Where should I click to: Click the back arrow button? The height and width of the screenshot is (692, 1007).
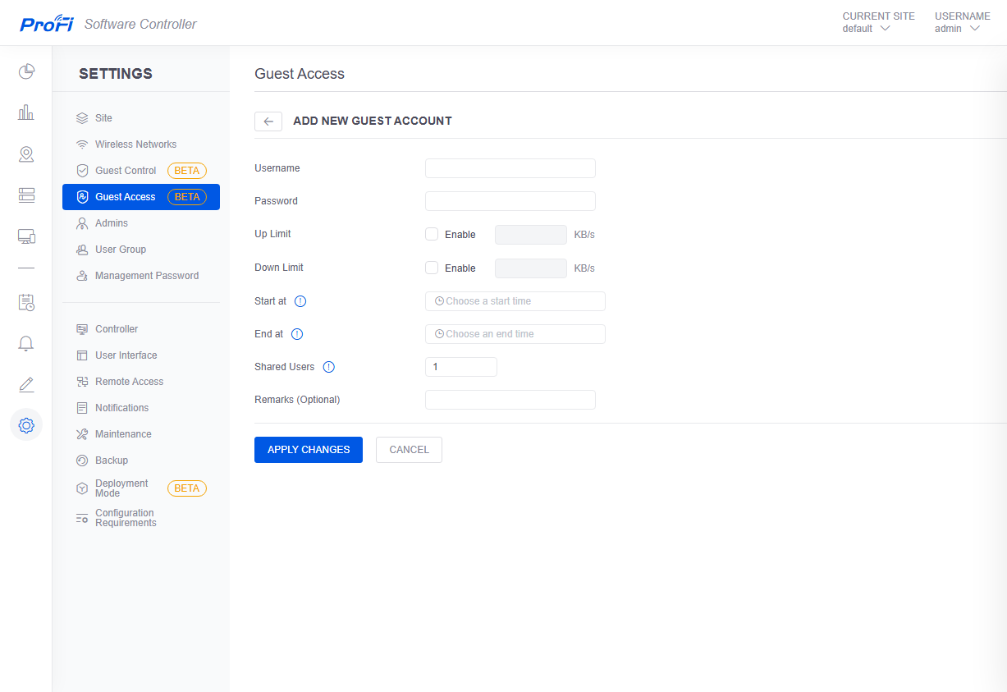tap(268, 121)
